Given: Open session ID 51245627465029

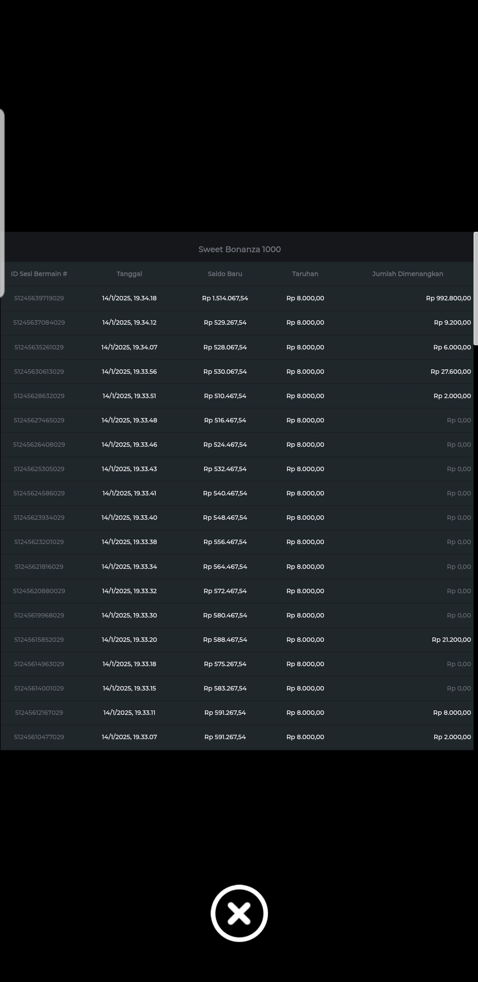Looking at the screenshot, I should click(x=39, y=420).
